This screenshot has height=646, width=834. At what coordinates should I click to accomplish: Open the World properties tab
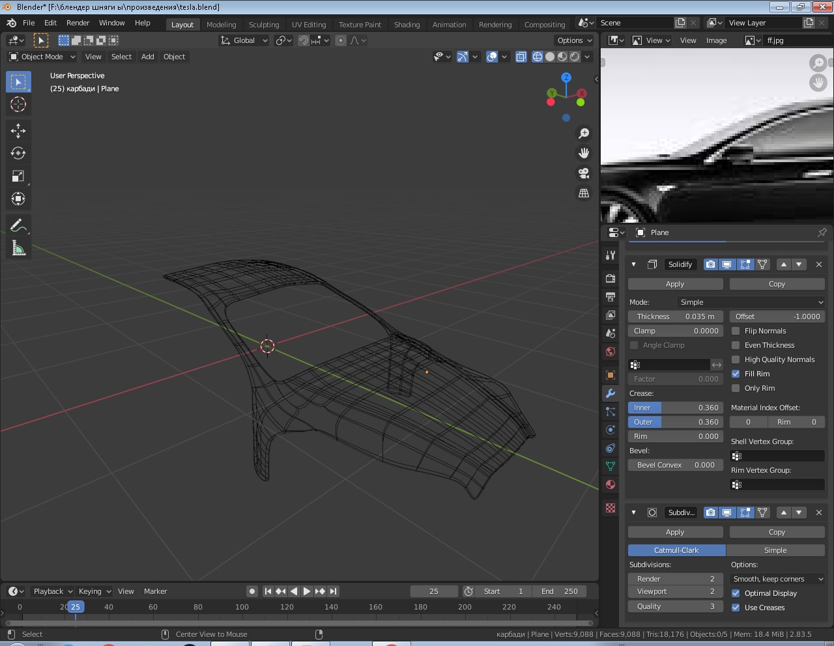click(x=611, y=352)
